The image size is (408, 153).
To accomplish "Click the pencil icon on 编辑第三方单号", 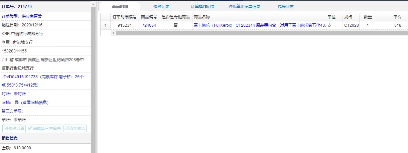I will 30,129.
